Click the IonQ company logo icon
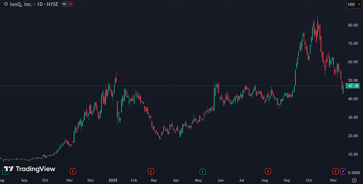This screenshot has height=184, width=363. tap(6, 4)
